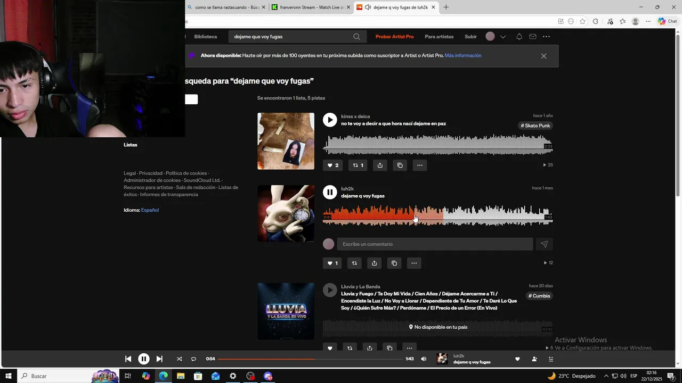Share the luh2k dejame q voy fugas track
This screenshot has width=682, height=383.
point(374,263)
